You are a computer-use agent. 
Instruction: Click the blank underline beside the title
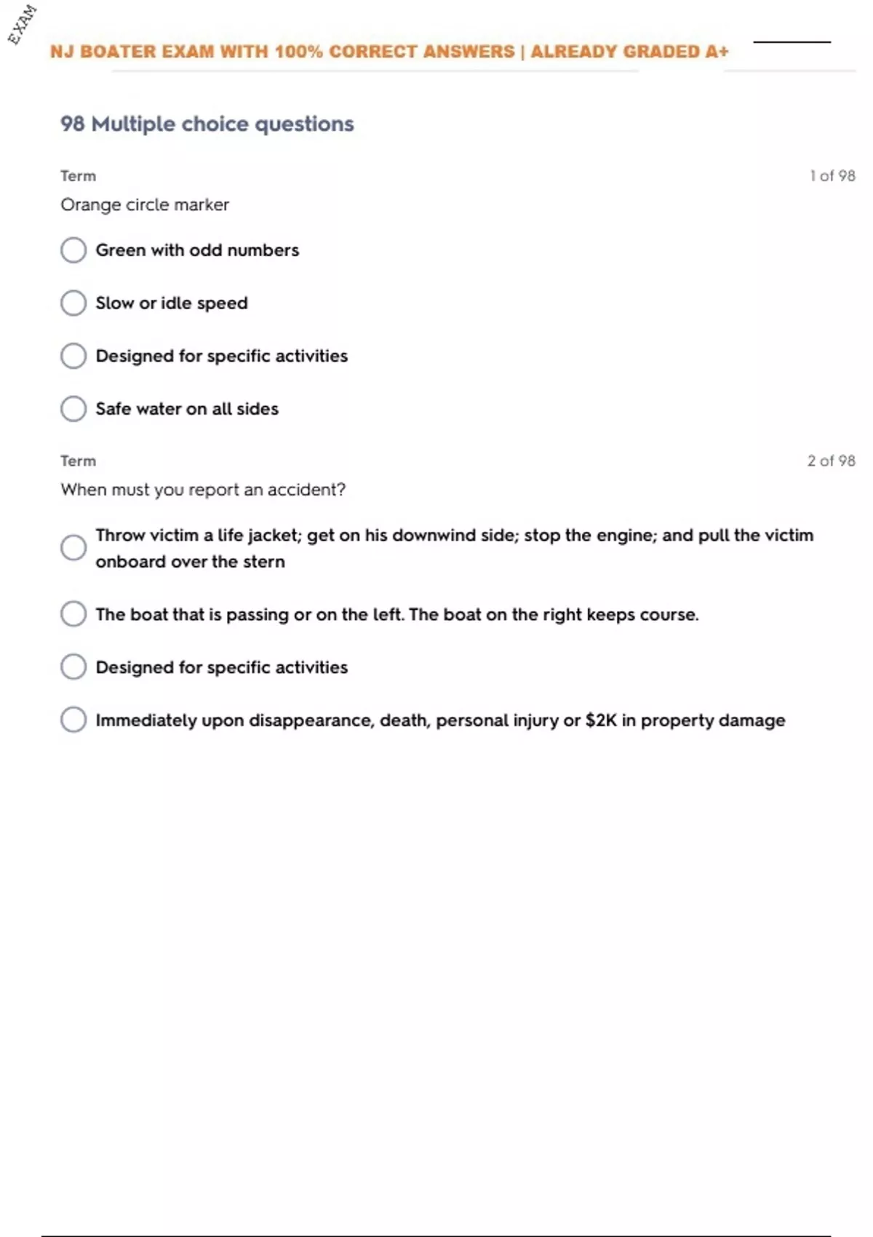coord(792,42)
